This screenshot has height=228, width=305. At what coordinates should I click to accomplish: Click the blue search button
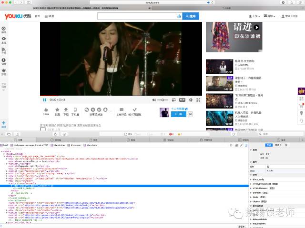pyautogui.click(x=191, y=16)
